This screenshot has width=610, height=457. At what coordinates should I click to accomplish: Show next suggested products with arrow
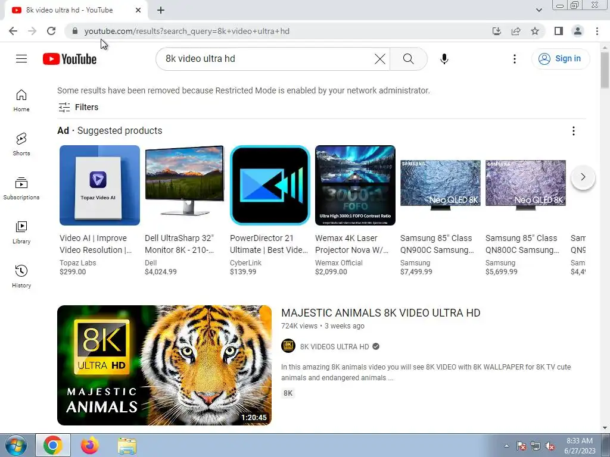tap(583, 177)
